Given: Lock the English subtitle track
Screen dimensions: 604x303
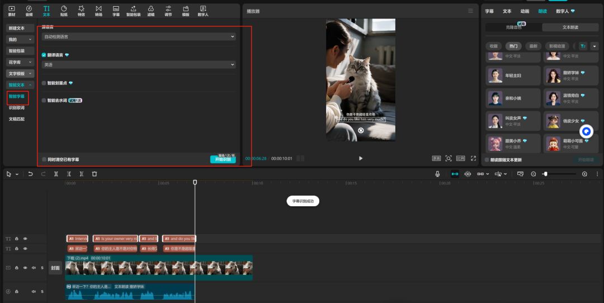Looking at the screenshot, I should [17, 239].
